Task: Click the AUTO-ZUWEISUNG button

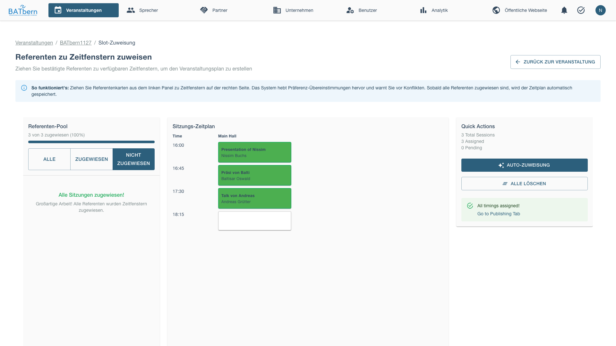Action: 525,165
